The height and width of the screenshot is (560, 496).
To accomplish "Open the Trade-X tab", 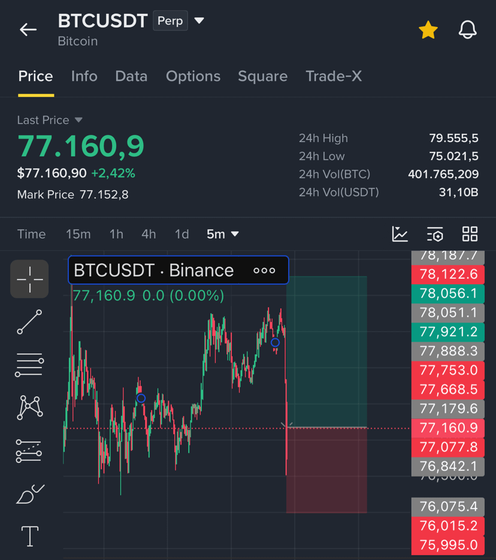I will pos(334,76).
